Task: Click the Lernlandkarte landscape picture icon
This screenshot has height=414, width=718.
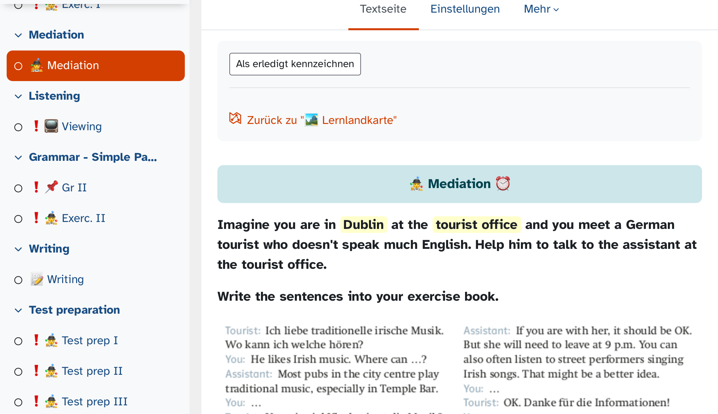Action: (x=311, y=120)
